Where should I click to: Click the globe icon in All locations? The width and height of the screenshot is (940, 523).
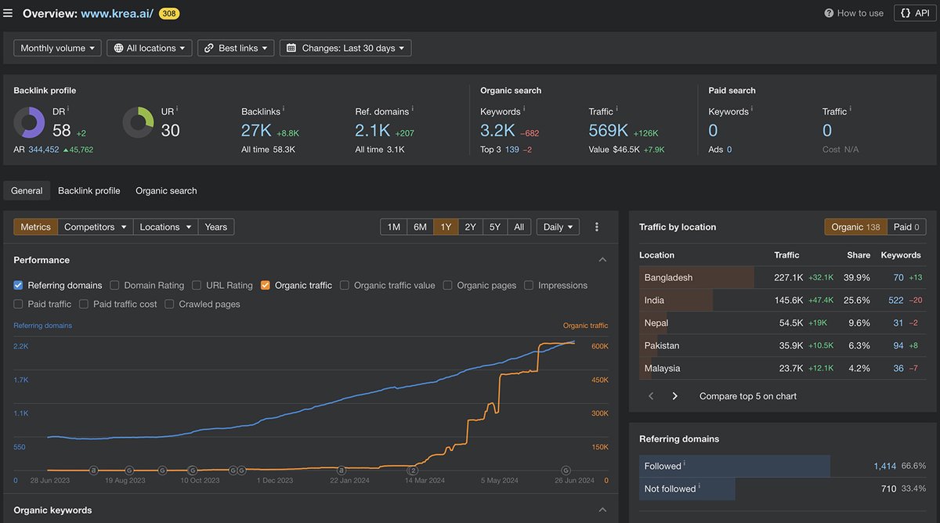(119, 49)
